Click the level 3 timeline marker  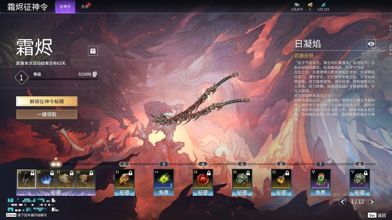pyautogui.click(x=164, y=164)
